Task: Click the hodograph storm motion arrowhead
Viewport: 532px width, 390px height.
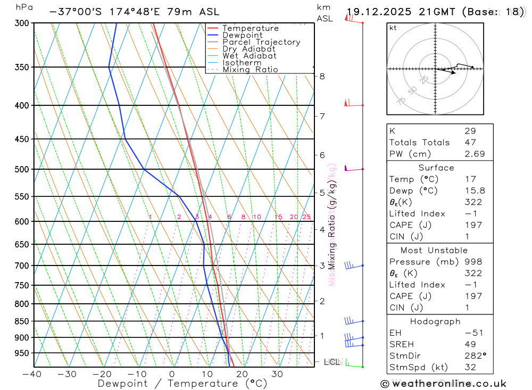Action: (x=454, y=72)
